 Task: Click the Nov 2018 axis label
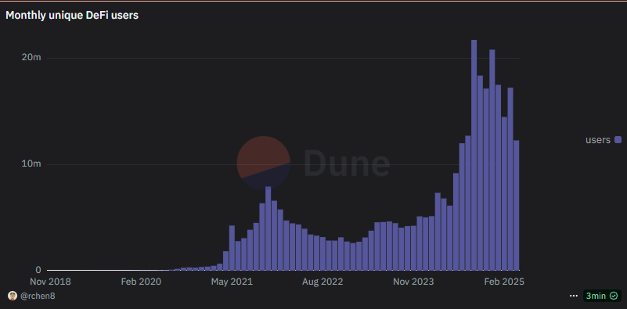pos(51,282)
